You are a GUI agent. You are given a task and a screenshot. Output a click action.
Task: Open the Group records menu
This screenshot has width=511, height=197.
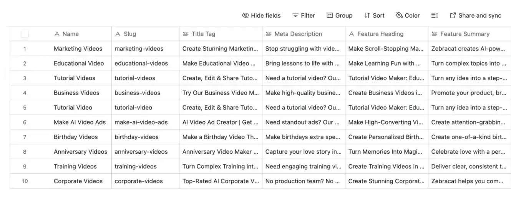click(x=339, y=15)
